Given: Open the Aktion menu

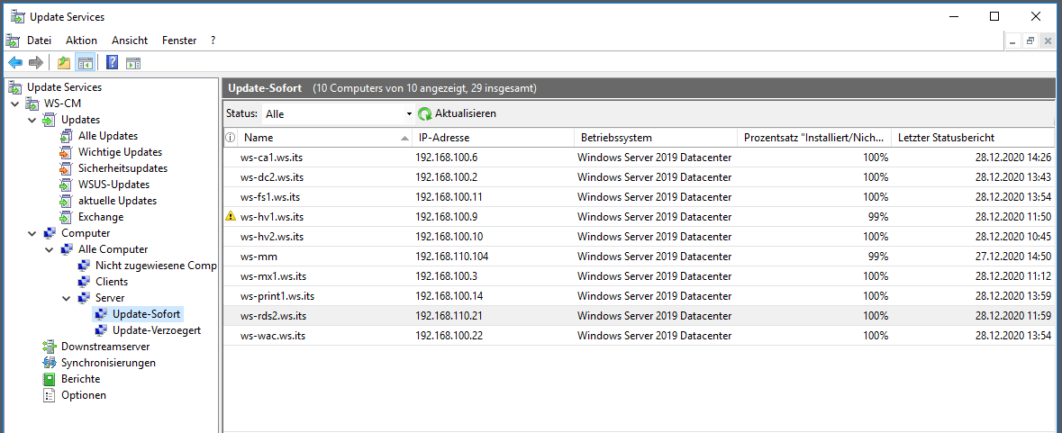Looking at the screenshot, I should point(81,41).
